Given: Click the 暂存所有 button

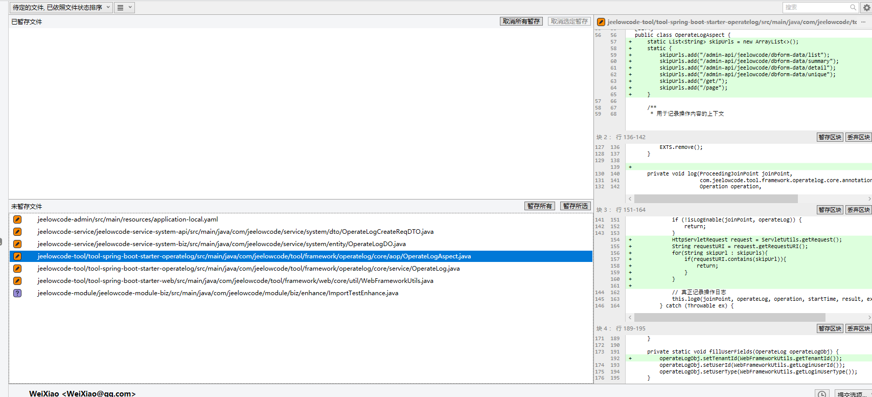Looking at the screenshot, I should [x=540, y=206].
